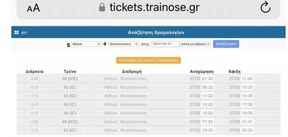Click the date field showing 2023-02-27
Image resolution: width=288 pixels, height=137 pixels.
pos(166,44)
